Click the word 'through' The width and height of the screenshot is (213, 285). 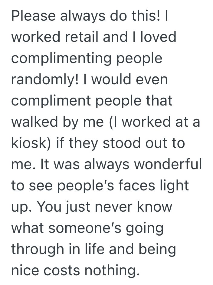pyautogui.click(x=38, y=249)
